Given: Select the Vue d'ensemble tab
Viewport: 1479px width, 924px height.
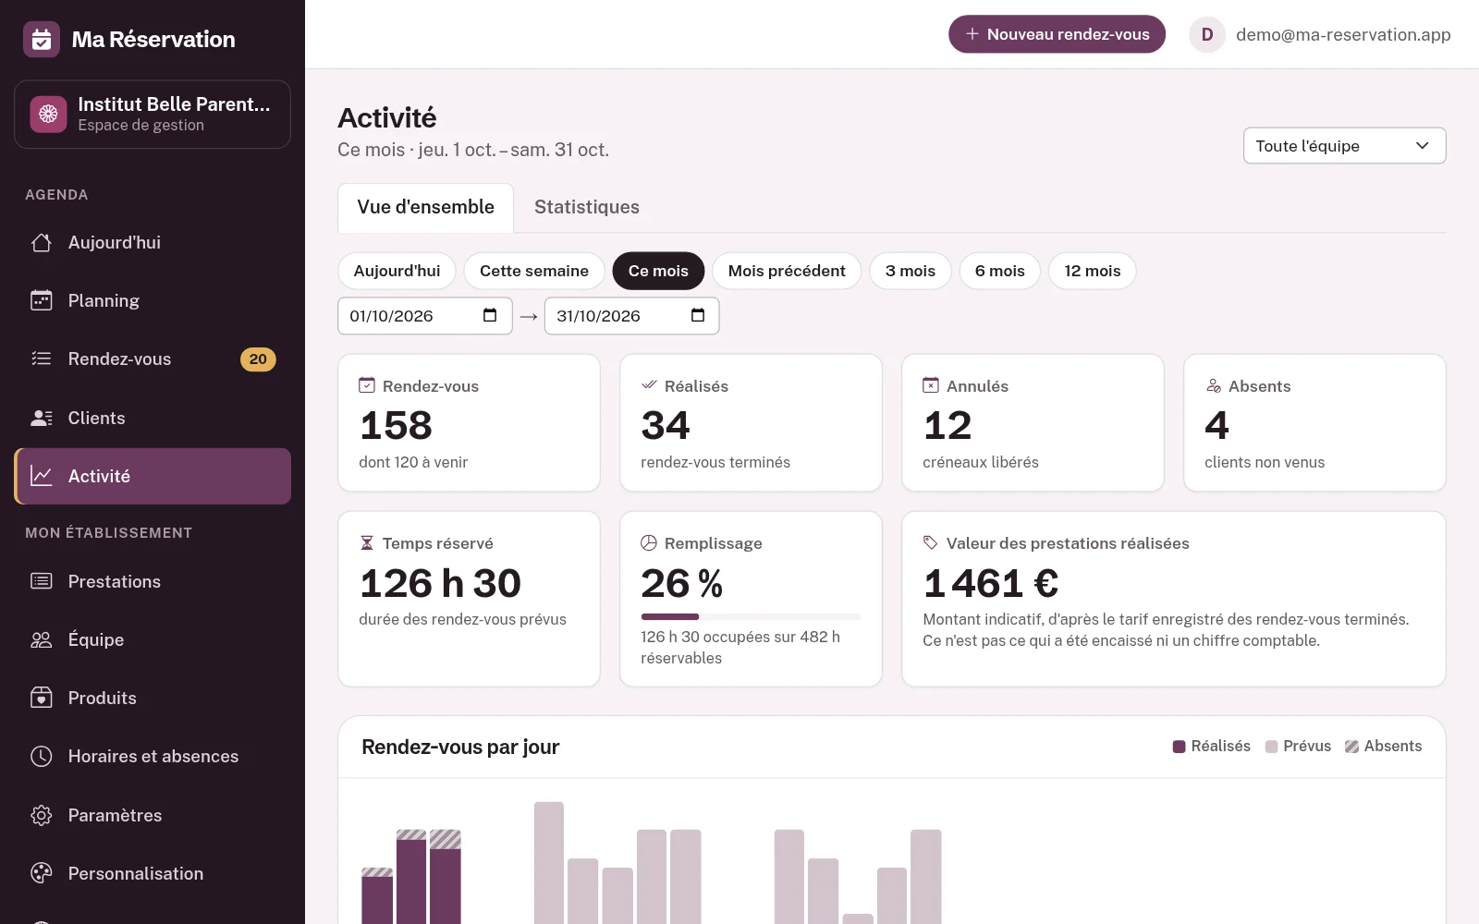Looking at the screenshot, I should (x=426, y=207).
